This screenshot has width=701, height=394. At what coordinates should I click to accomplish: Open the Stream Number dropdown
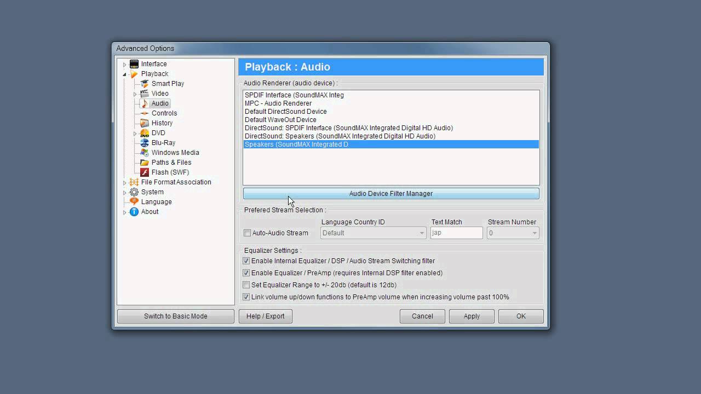point(513,233)
